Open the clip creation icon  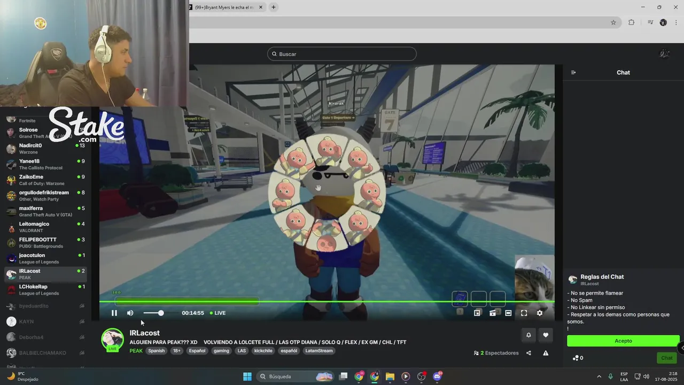pyautogui.click(x=493, y=313)
